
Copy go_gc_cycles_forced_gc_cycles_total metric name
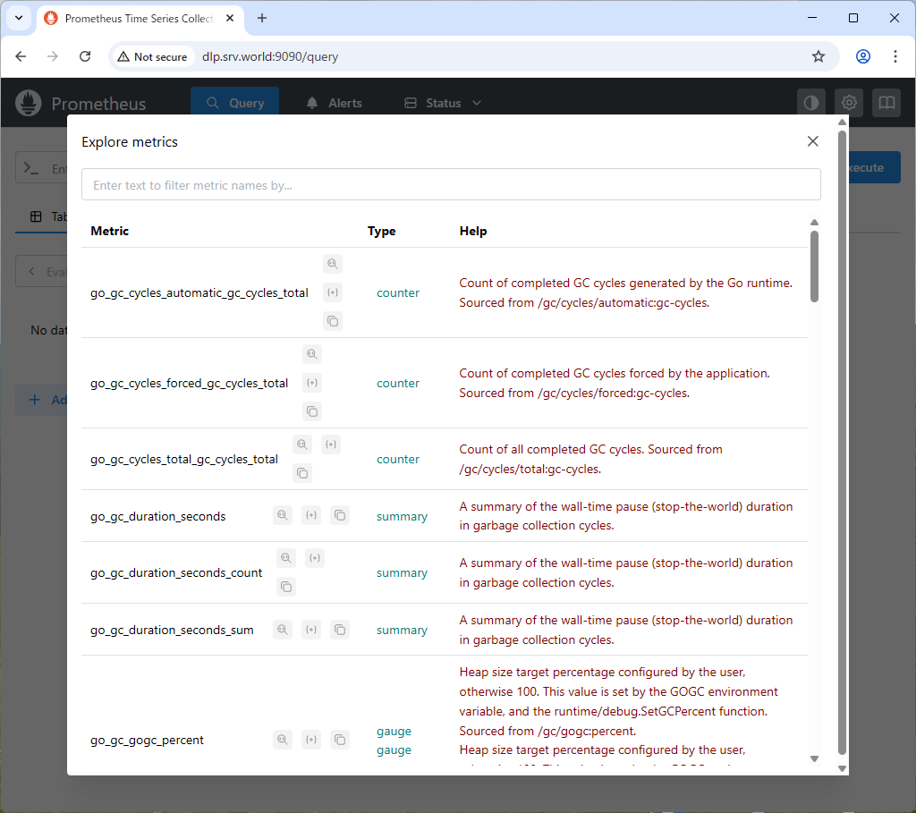312,411
